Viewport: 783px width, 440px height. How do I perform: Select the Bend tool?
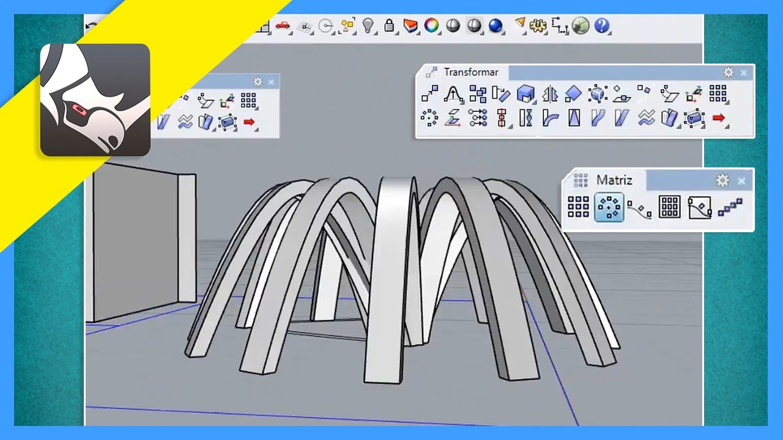tap(551, 117)
